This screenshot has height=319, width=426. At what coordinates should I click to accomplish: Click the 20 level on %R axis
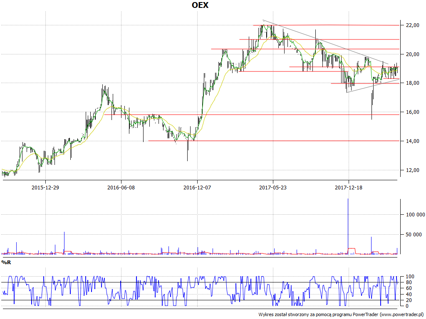coord(409,300)
